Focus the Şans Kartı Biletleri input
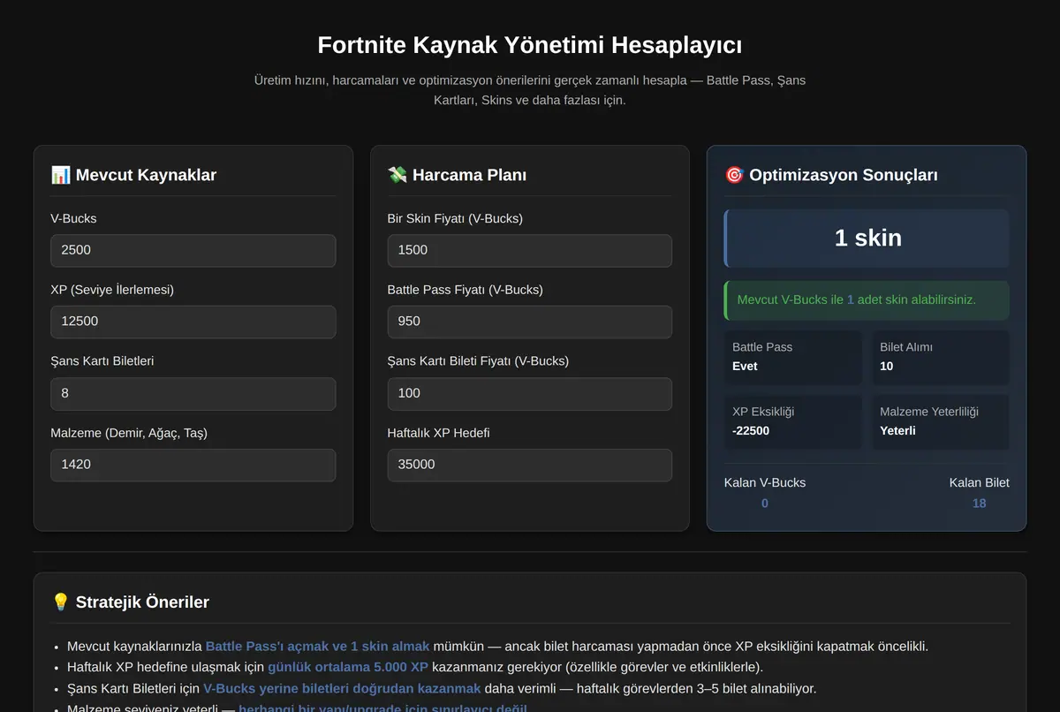This screenshot has width=1060, height=712. coord(193,393)
